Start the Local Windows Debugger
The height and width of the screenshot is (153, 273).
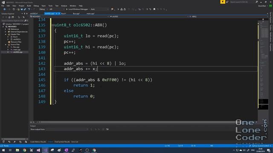coord(77,9)
